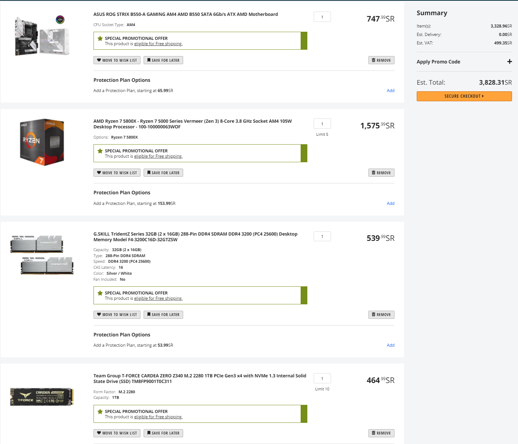Screen dimensions: 518x444
Task: Expand Apply Promo Code plus icon
Action: tap(509, 62)
